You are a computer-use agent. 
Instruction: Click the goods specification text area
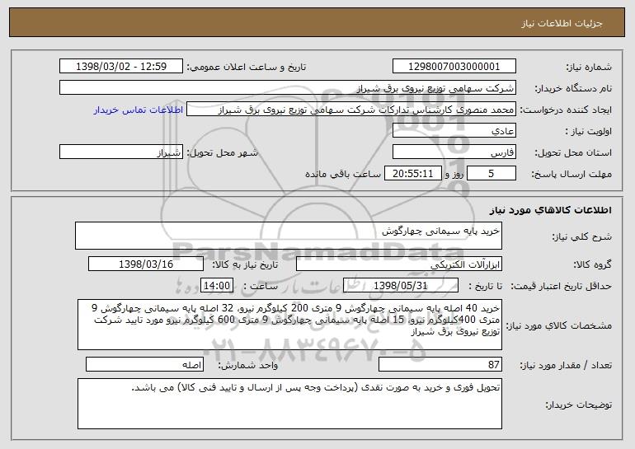click(289, 325)
